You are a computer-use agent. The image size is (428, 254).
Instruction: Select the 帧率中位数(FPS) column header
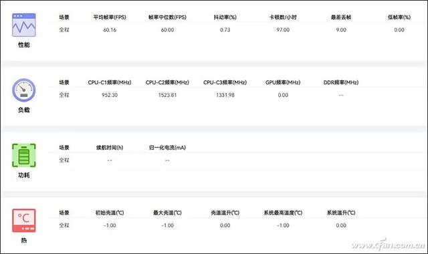pos(167,17)
